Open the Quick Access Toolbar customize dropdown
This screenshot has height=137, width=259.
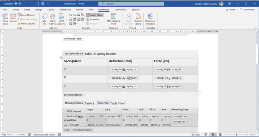coord(48,4)
